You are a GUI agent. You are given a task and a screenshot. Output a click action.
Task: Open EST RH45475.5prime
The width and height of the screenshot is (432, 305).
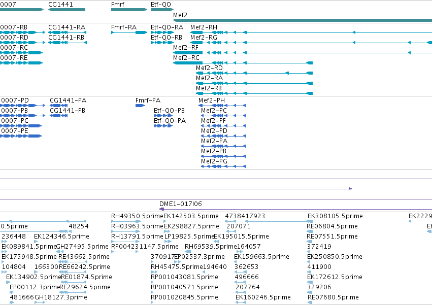(177, 267)
